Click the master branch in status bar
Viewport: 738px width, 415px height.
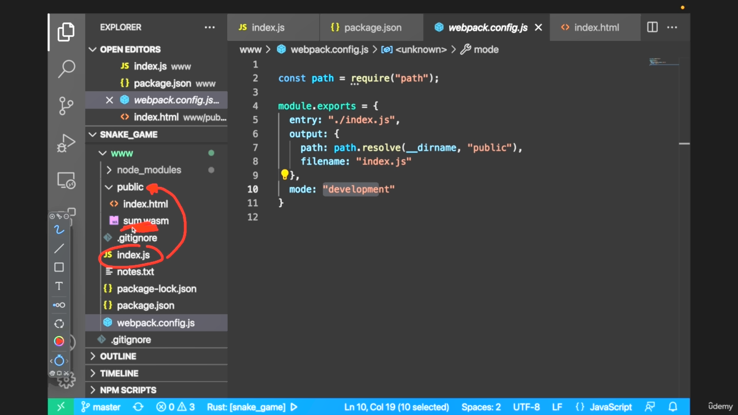tap(101, 407)
